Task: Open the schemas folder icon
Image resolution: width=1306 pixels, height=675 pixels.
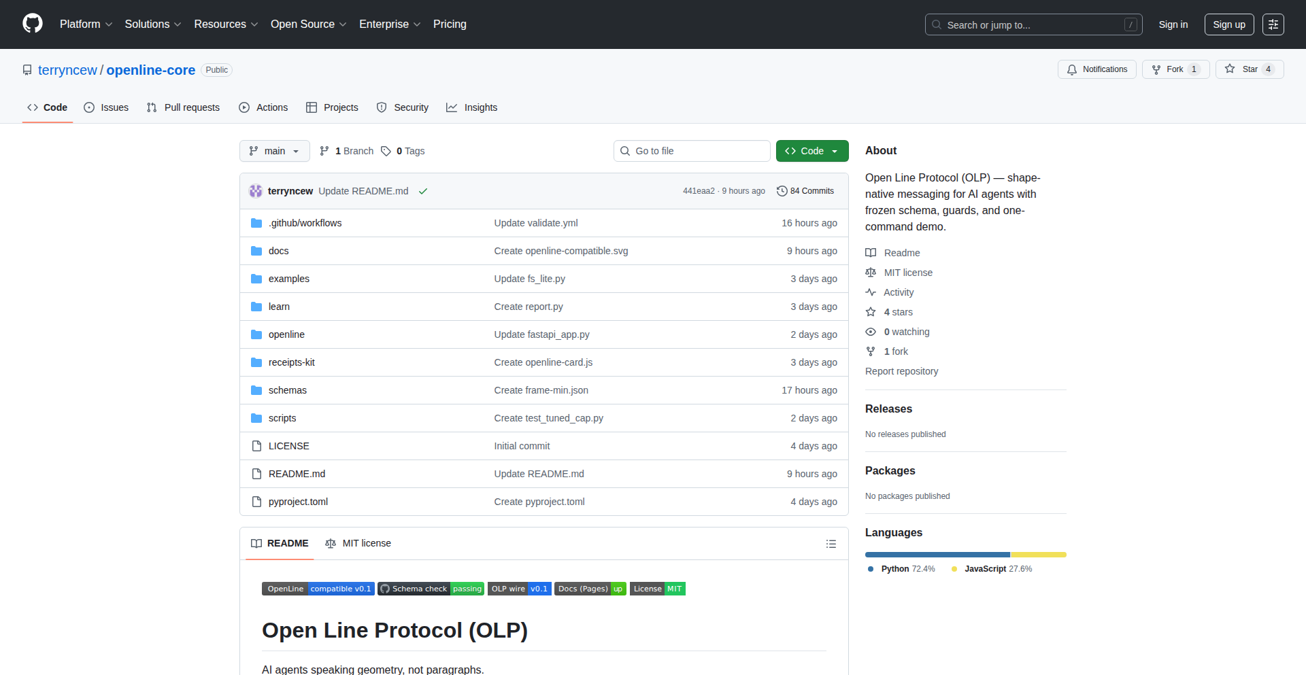Action: [256, 390]
